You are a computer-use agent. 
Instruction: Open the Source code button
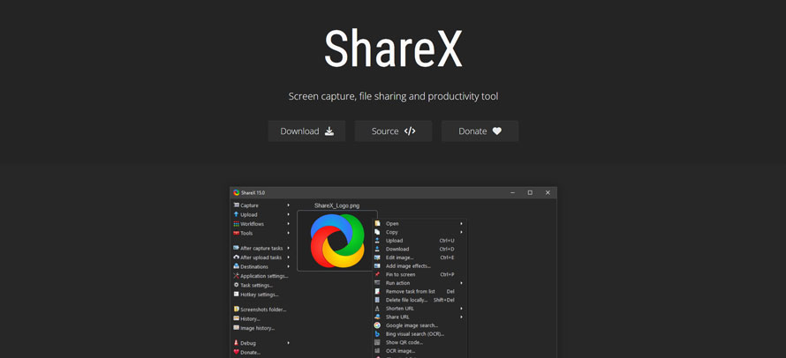tap(394, 131)
